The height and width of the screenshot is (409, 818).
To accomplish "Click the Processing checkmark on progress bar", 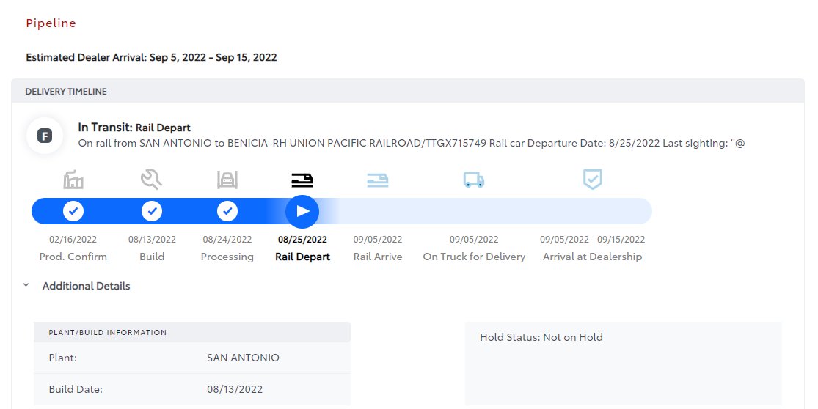I will (227, 211).
